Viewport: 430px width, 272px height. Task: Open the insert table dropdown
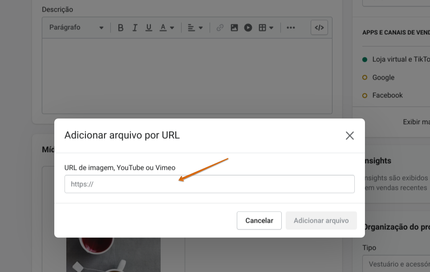coord(266,28)
